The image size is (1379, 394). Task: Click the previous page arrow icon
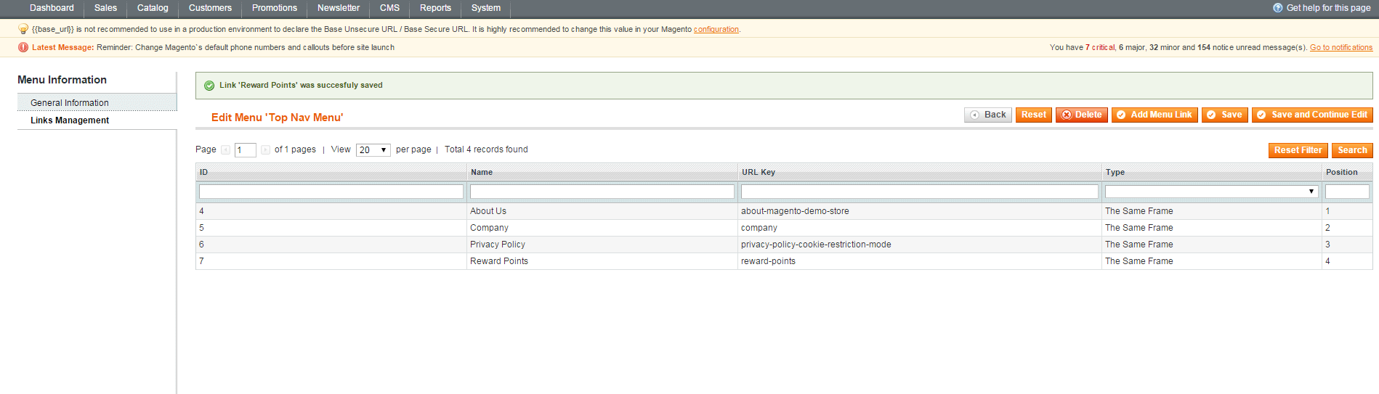coord(226,150)
